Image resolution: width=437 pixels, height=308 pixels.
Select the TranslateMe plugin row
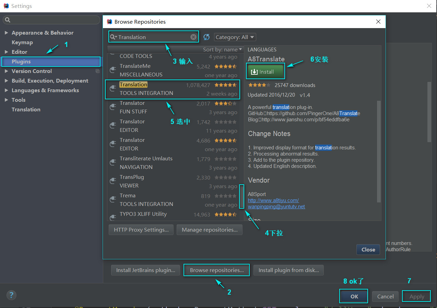click(173, 70)
